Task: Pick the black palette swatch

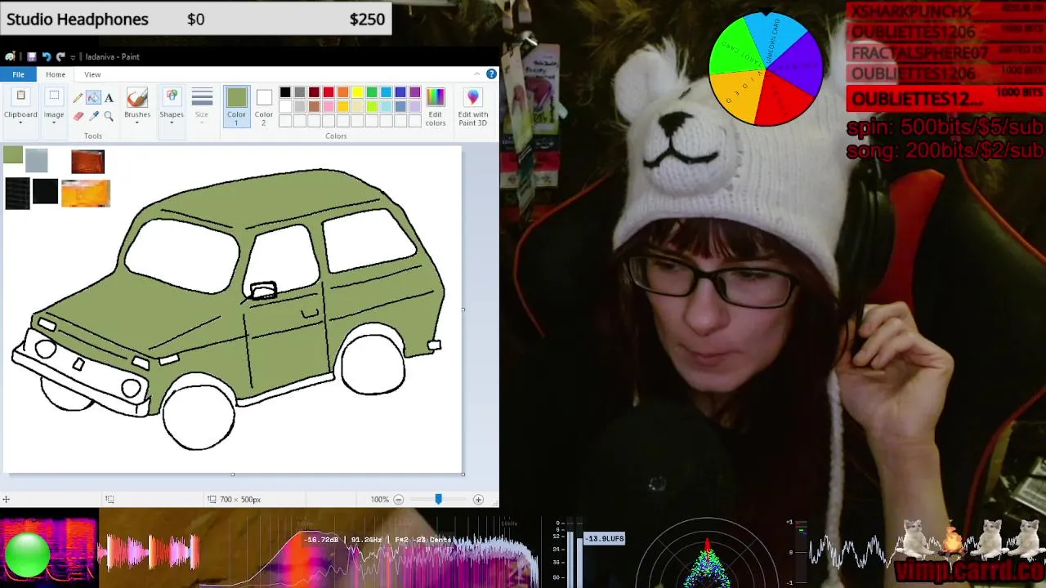Action: click(285, 92)
